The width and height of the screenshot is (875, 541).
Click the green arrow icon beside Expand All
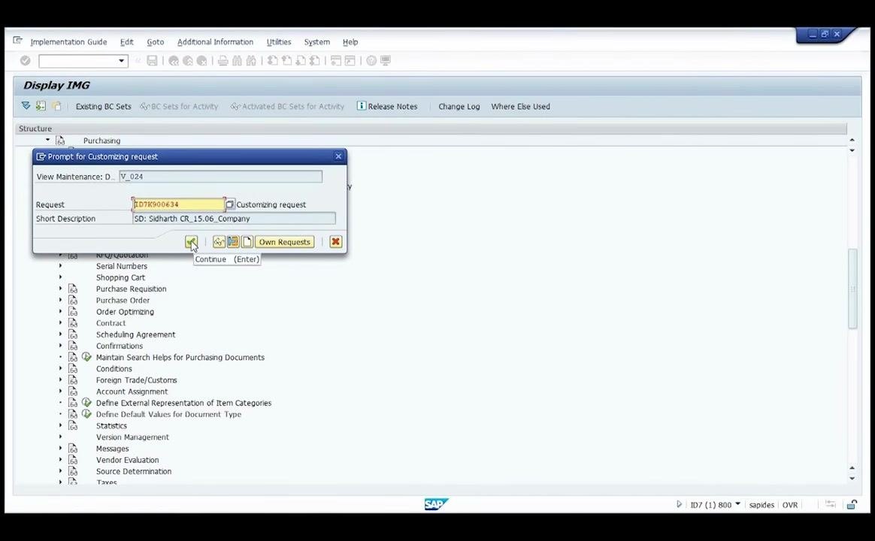[41, 105]
